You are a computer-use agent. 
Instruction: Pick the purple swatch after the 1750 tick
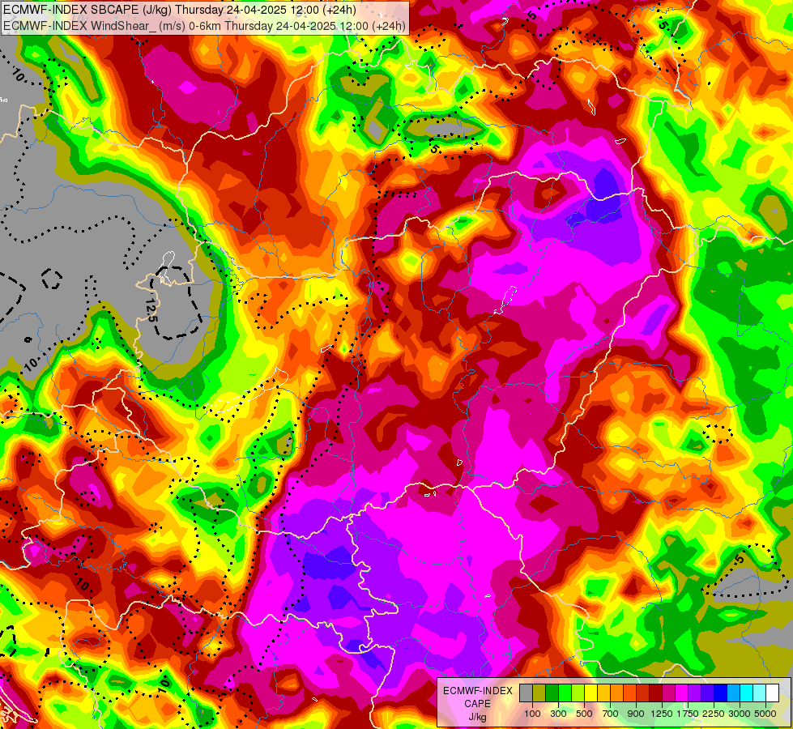[694, 693]
